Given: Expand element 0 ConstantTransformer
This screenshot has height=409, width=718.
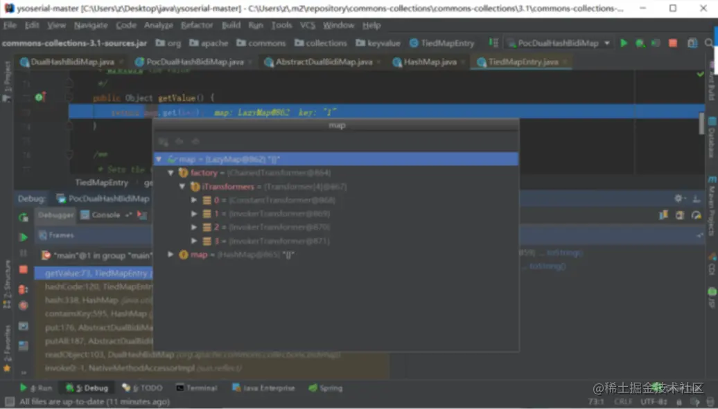Looking at the screenshot, I should 194,200.
